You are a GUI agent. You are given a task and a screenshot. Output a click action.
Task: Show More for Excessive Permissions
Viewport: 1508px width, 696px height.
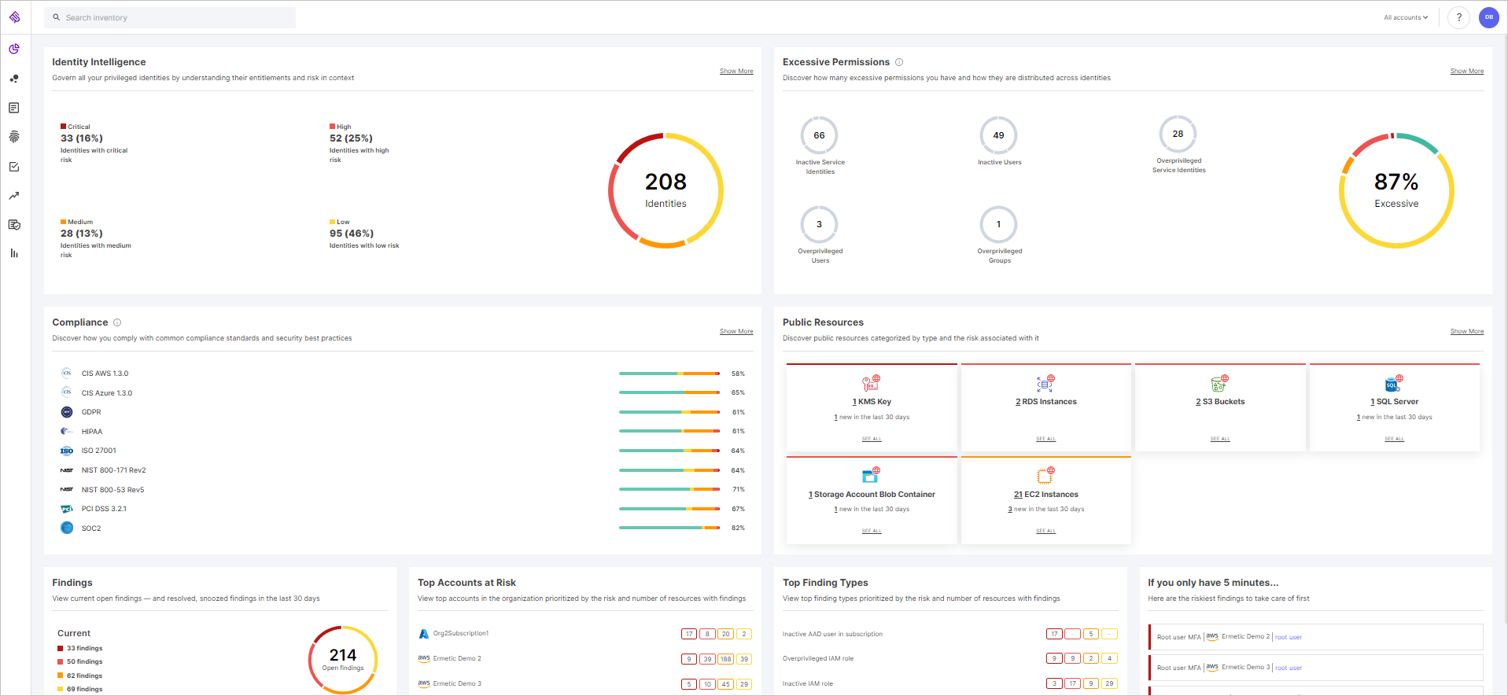[x=1467, y=72]
